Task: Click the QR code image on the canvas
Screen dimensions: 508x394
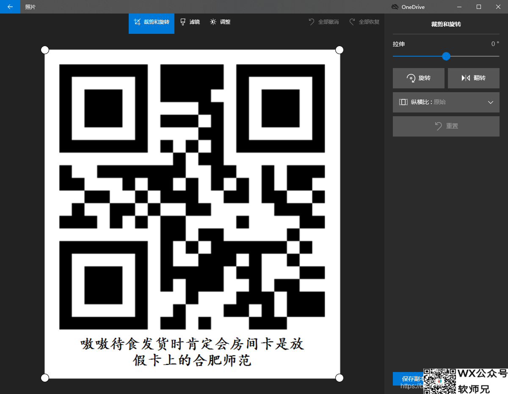Action: tap(192, 197)
